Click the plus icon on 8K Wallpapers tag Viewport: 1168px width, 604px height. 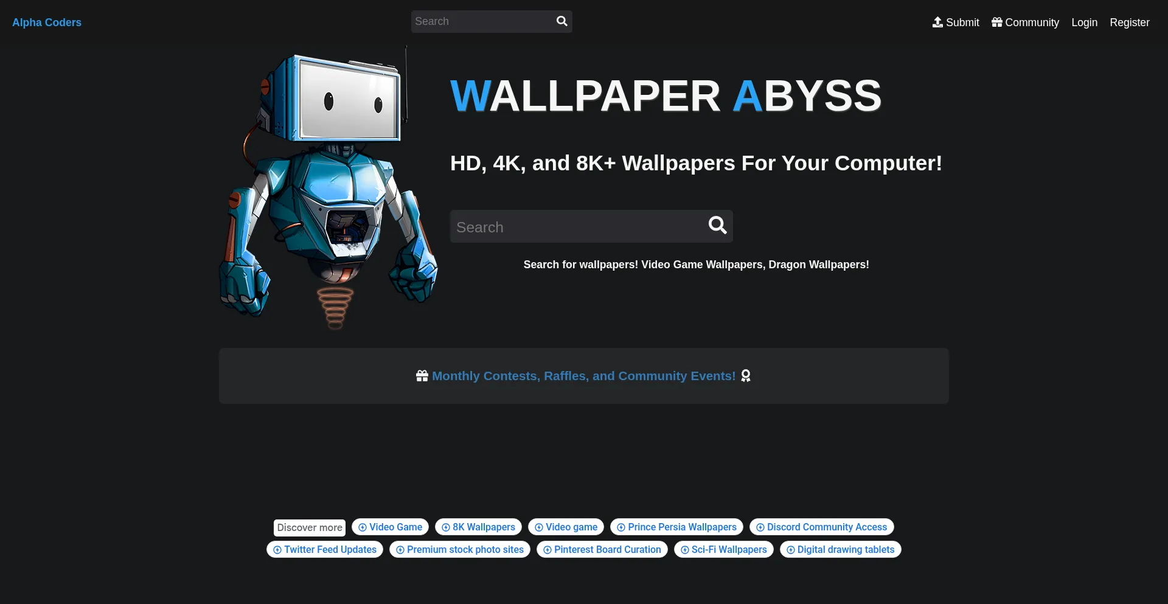[x=445, y=527]
